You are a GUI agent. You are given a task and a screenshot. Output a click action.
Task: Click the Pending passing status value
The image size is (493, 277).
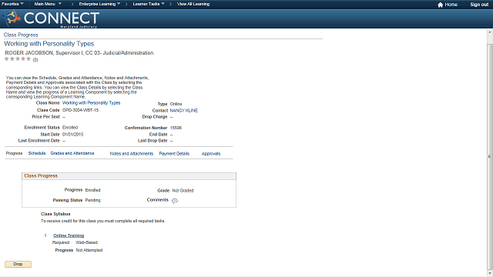coord(92,200)
